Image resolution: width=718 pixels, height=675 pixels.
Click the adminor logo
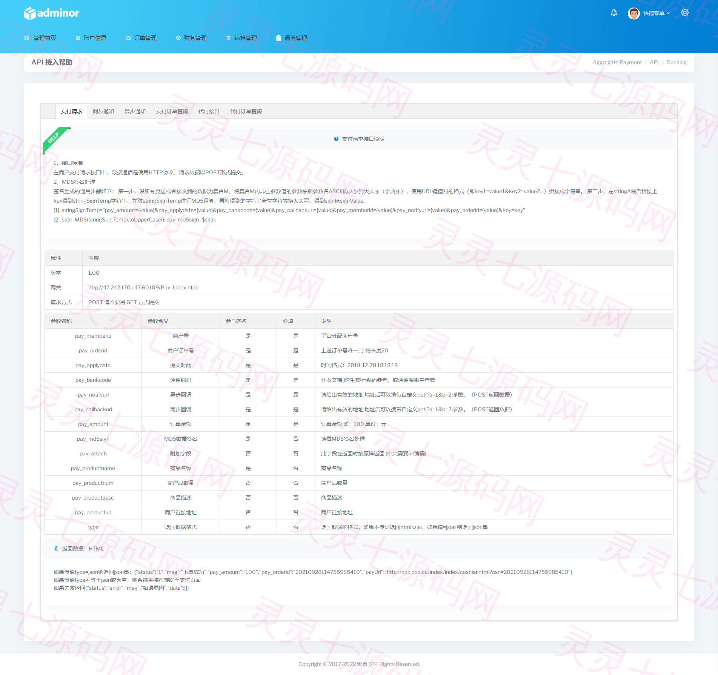click(x=52, y=13)
